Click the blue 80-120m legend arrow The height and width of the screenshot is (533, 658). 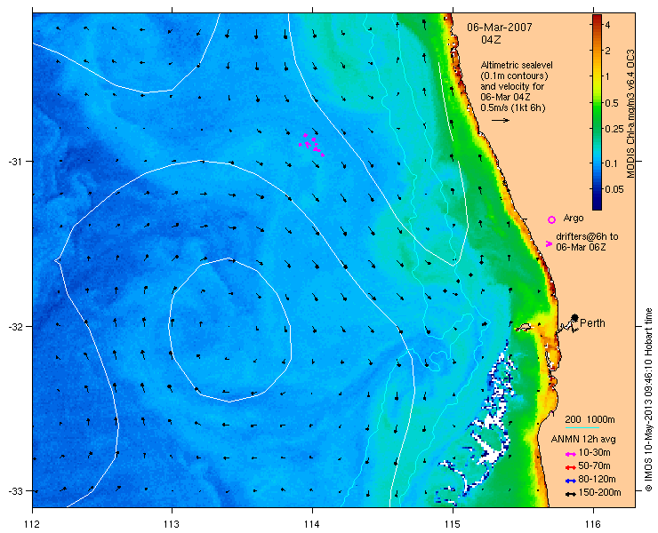click(x=570, y=481)
